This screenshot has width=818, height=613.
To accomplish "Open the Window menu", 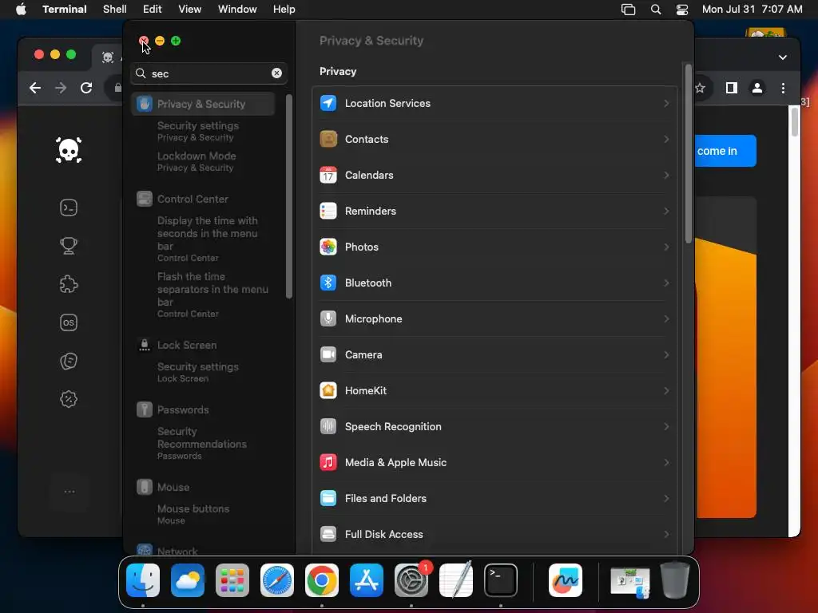I will (x=237, y=9).
